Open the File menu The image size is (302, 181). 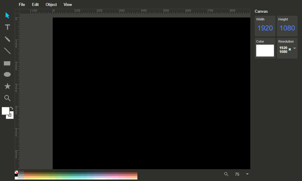(x=22, y=5)
